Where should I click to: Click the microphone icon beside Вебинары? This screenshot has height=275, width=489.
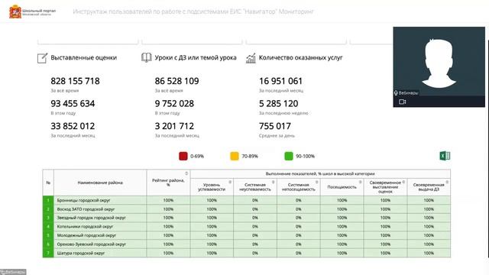click(x=396, y=93)
